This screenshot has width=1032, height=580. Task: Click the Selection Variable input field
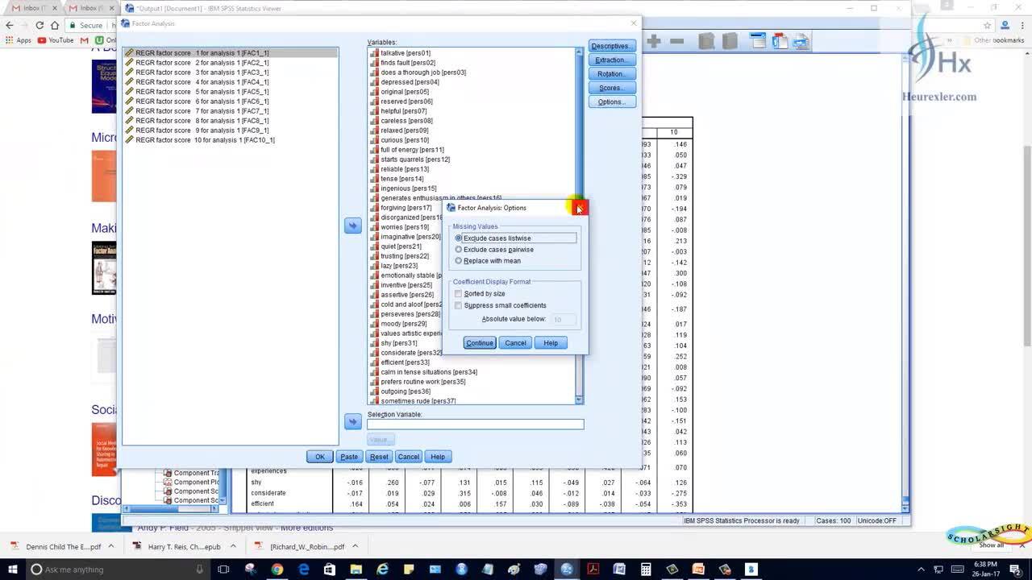(x=475, y=425)
